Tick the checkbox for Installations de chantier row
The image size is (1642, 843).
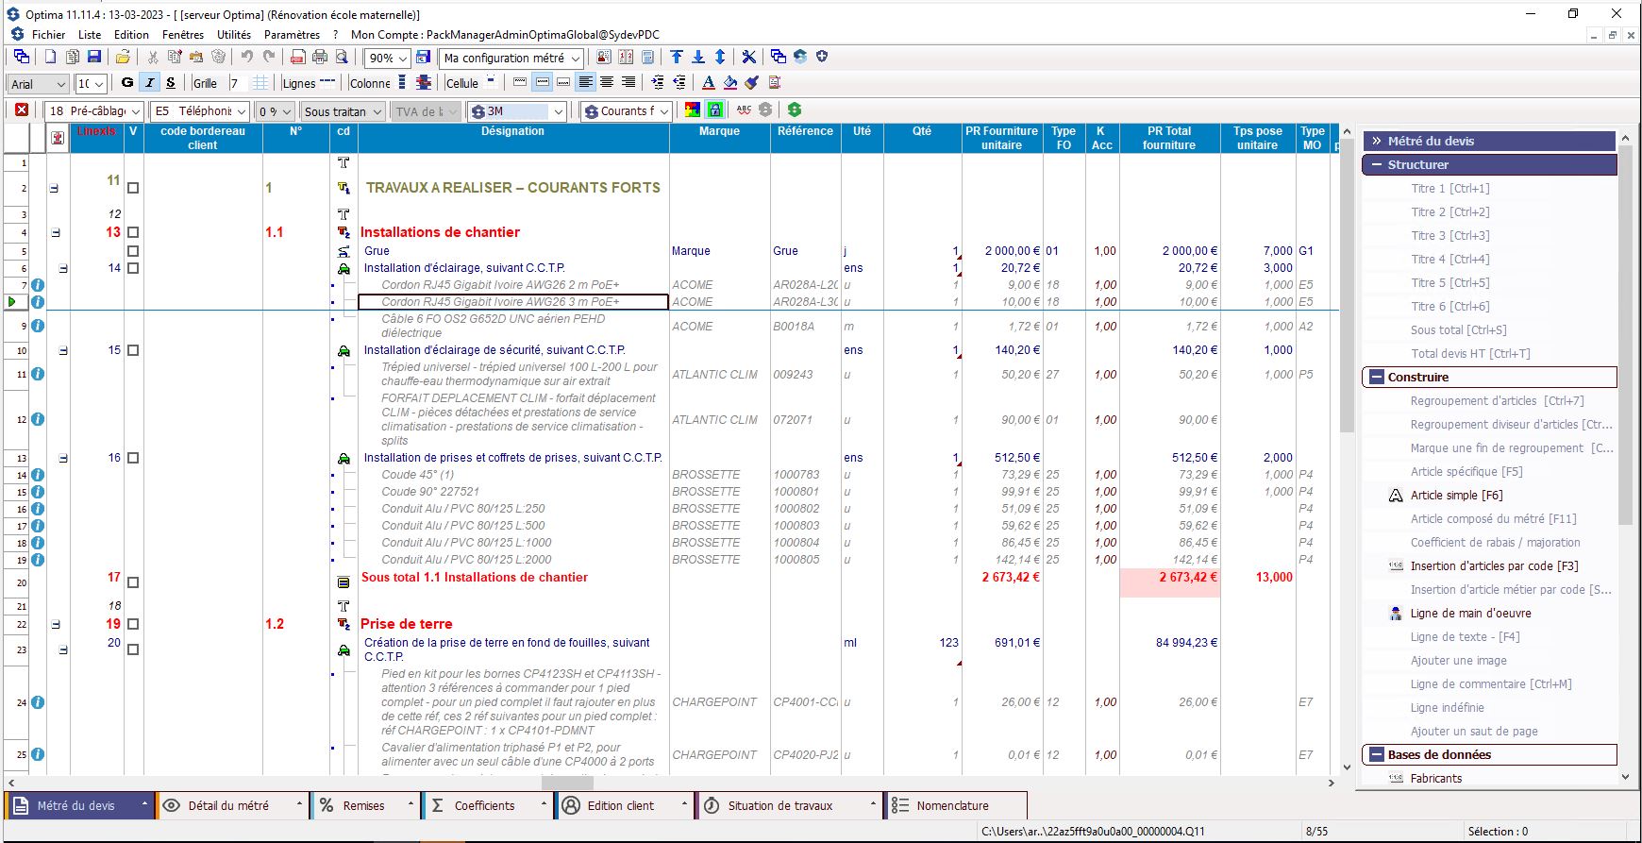(133, 232)
